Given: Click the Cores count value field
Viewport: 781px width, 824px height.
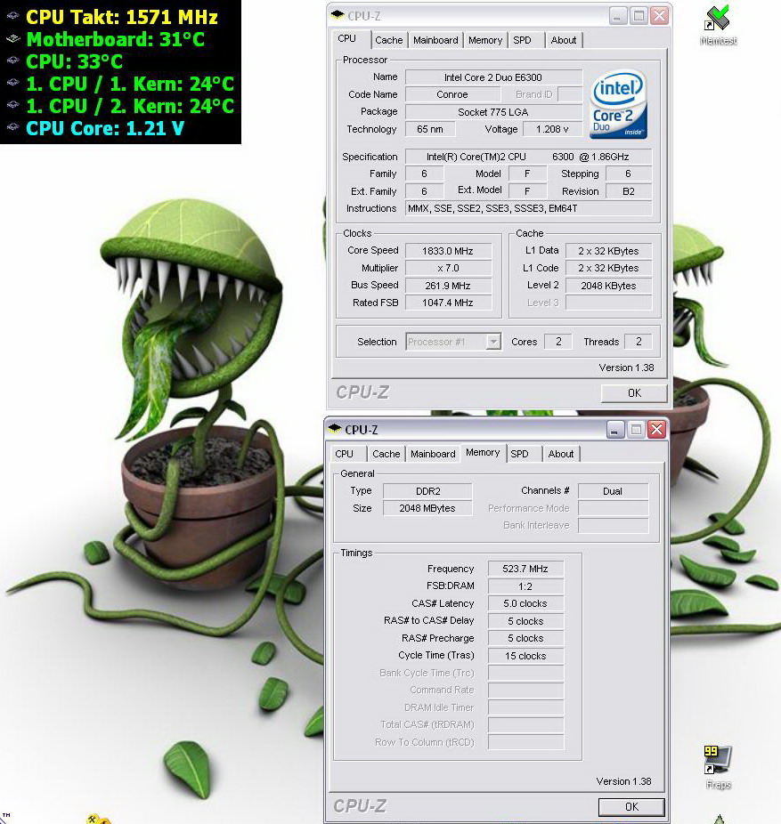Looking at the screenshot, I should tap(558, 342).
